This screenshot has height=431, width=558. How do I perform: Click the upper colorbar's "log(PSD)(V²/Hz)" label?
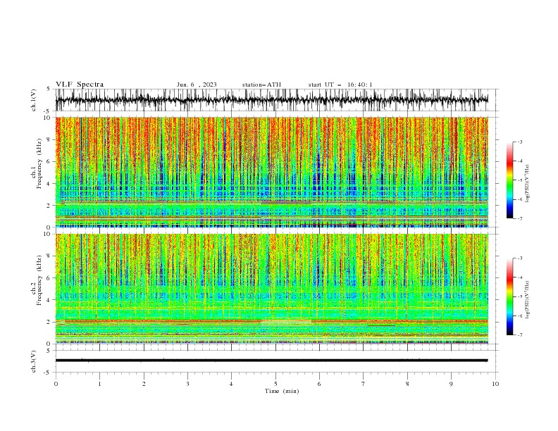527,184
